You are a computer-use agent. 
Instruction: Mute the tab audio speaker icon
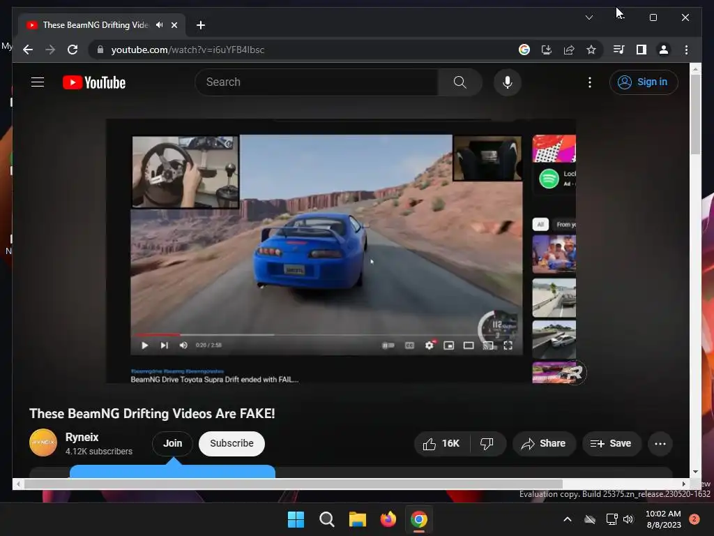pos(160,25)
